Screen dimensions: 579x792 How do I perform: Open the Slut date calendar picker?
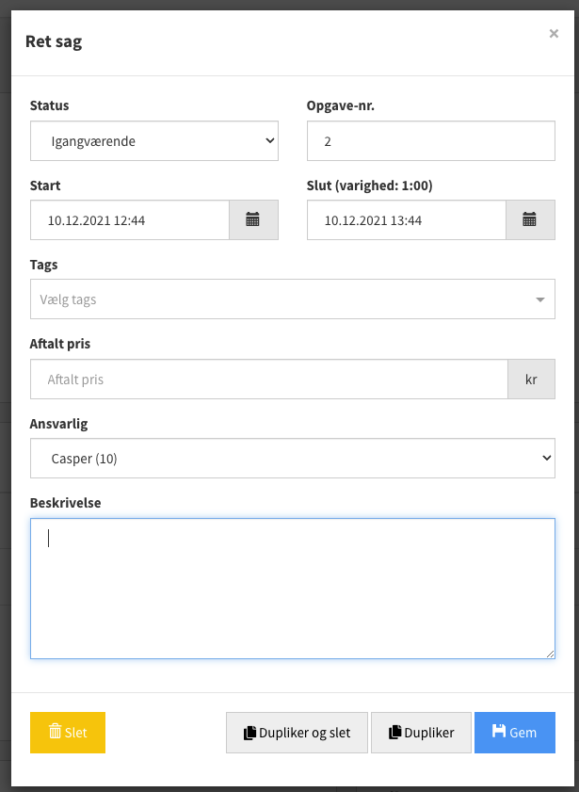click(x=530, y=219)
